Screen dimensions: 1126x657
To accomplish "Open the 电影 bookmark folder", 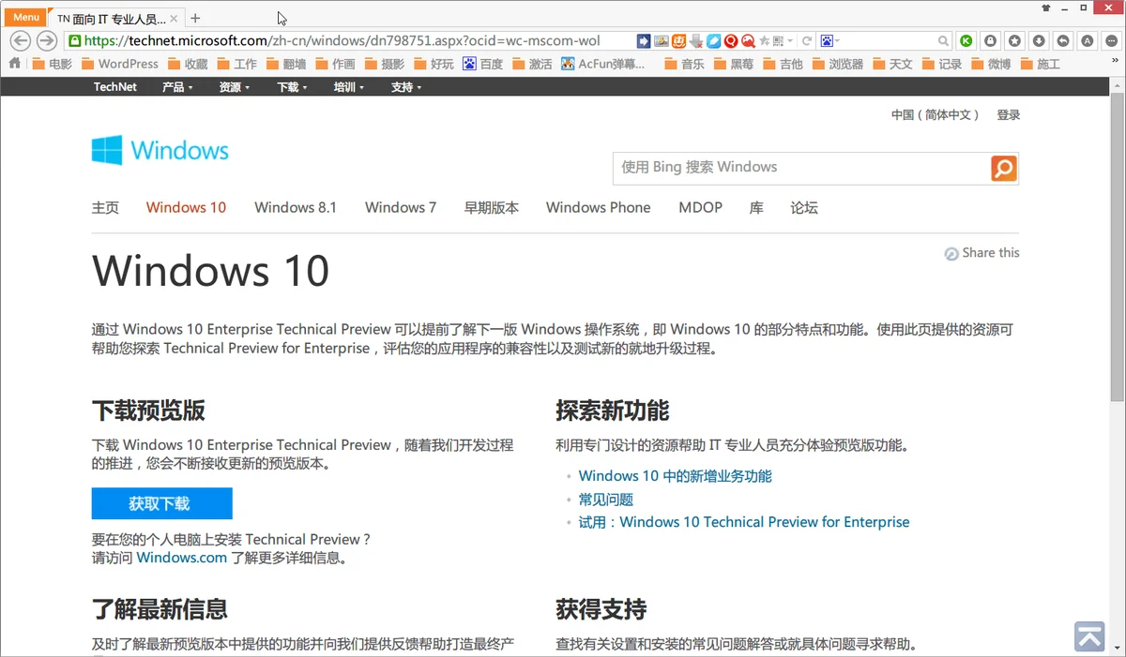I will 52,64.
